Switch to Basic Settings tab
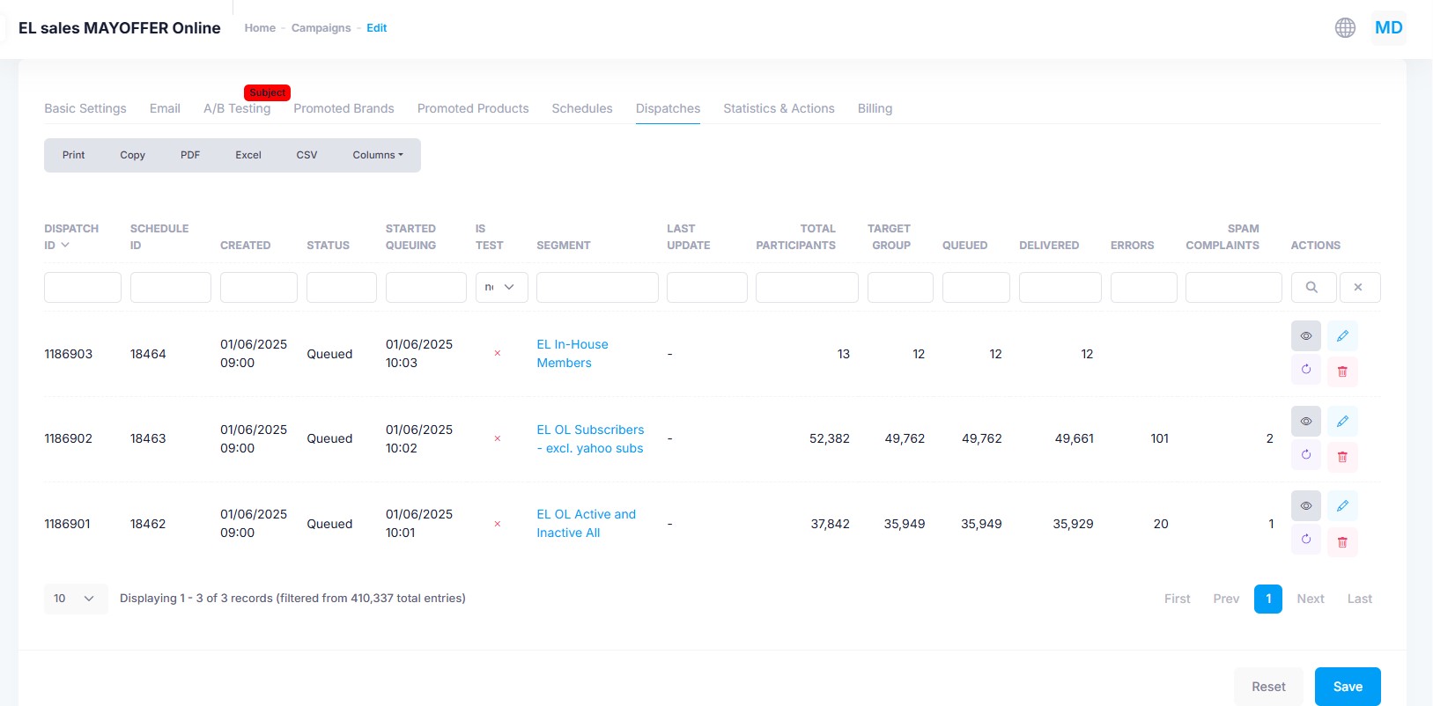This screenshot has width=1433, height=706. pos(85,108)
